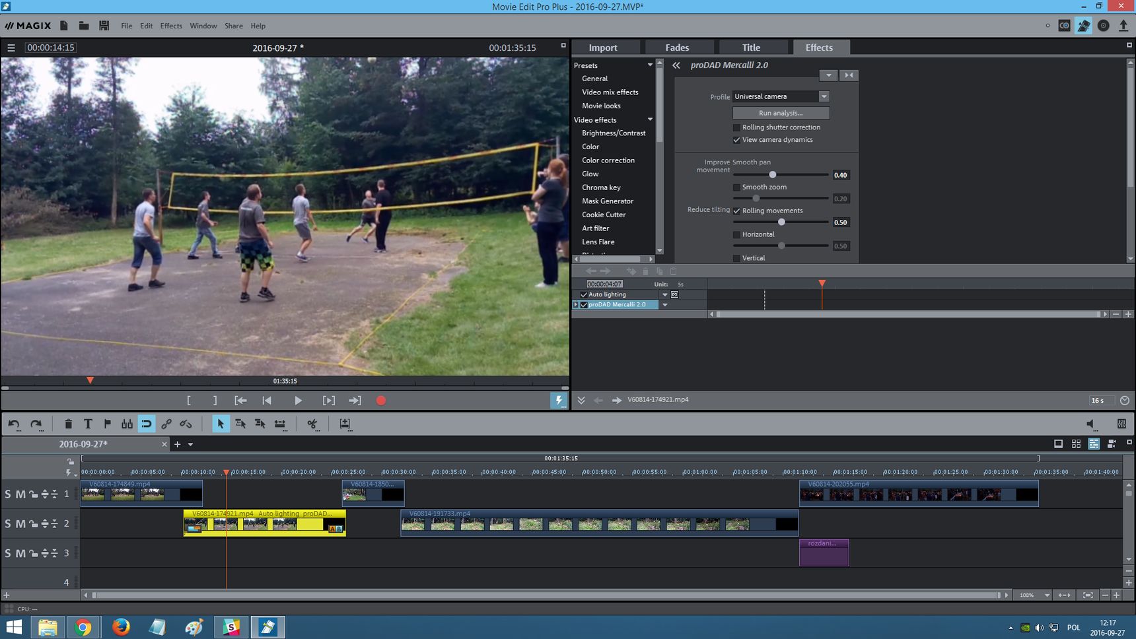
Task: Click the new project page icon
Action: [64, 26]
